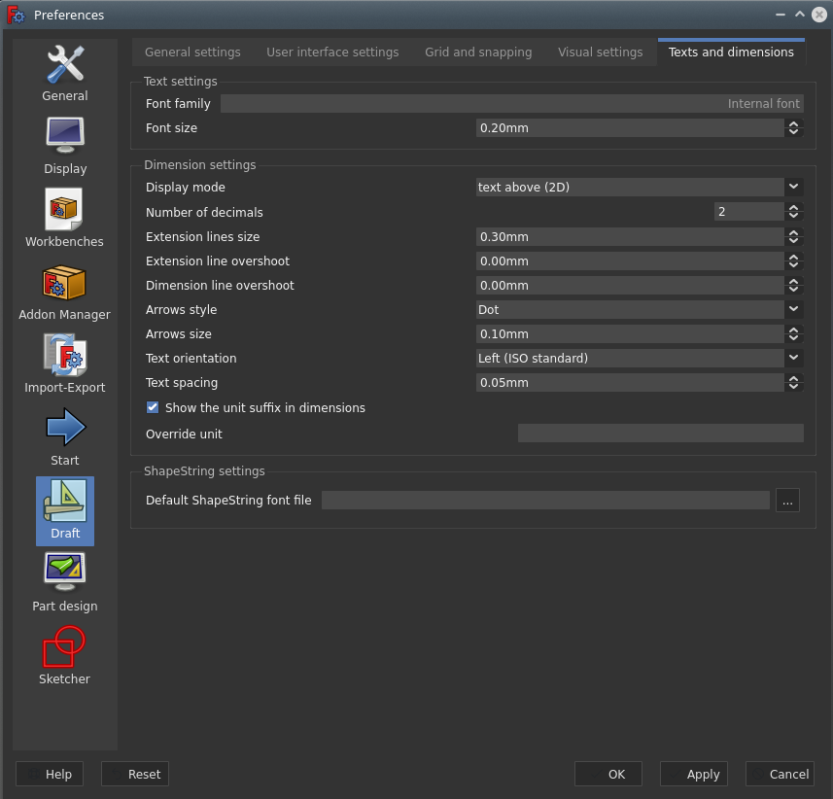Uncheck Show the unit suffix in dimensions
This screenshot has width=833, height=799.
(153, 408)
